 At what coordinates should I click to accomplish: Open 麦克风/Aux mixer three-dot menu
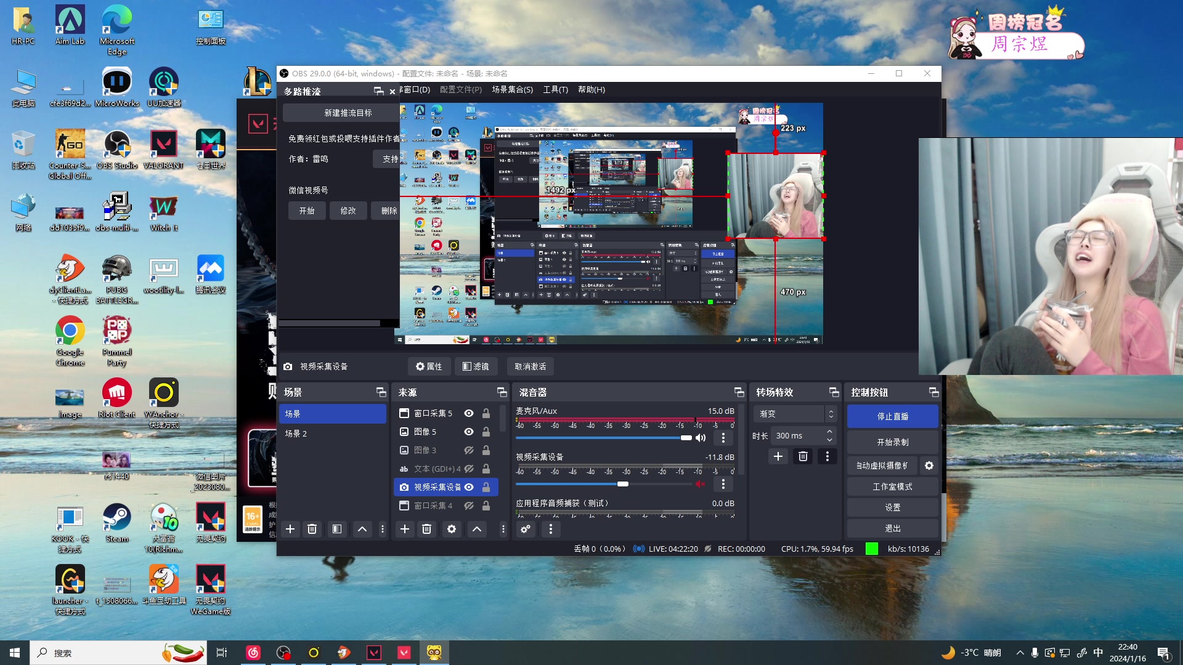723,438
